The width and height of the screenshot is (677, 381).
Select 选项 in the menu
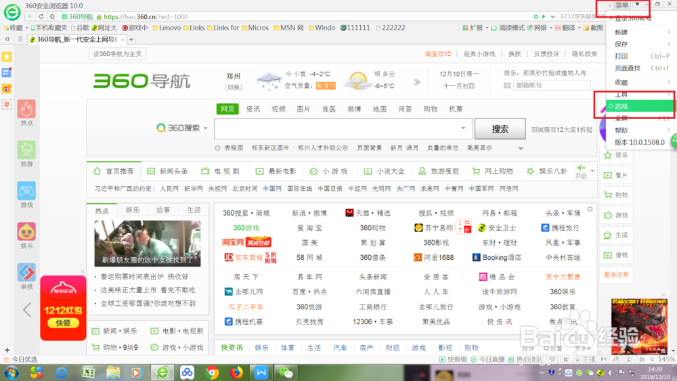pyautogui.click(x=640, y=106)
